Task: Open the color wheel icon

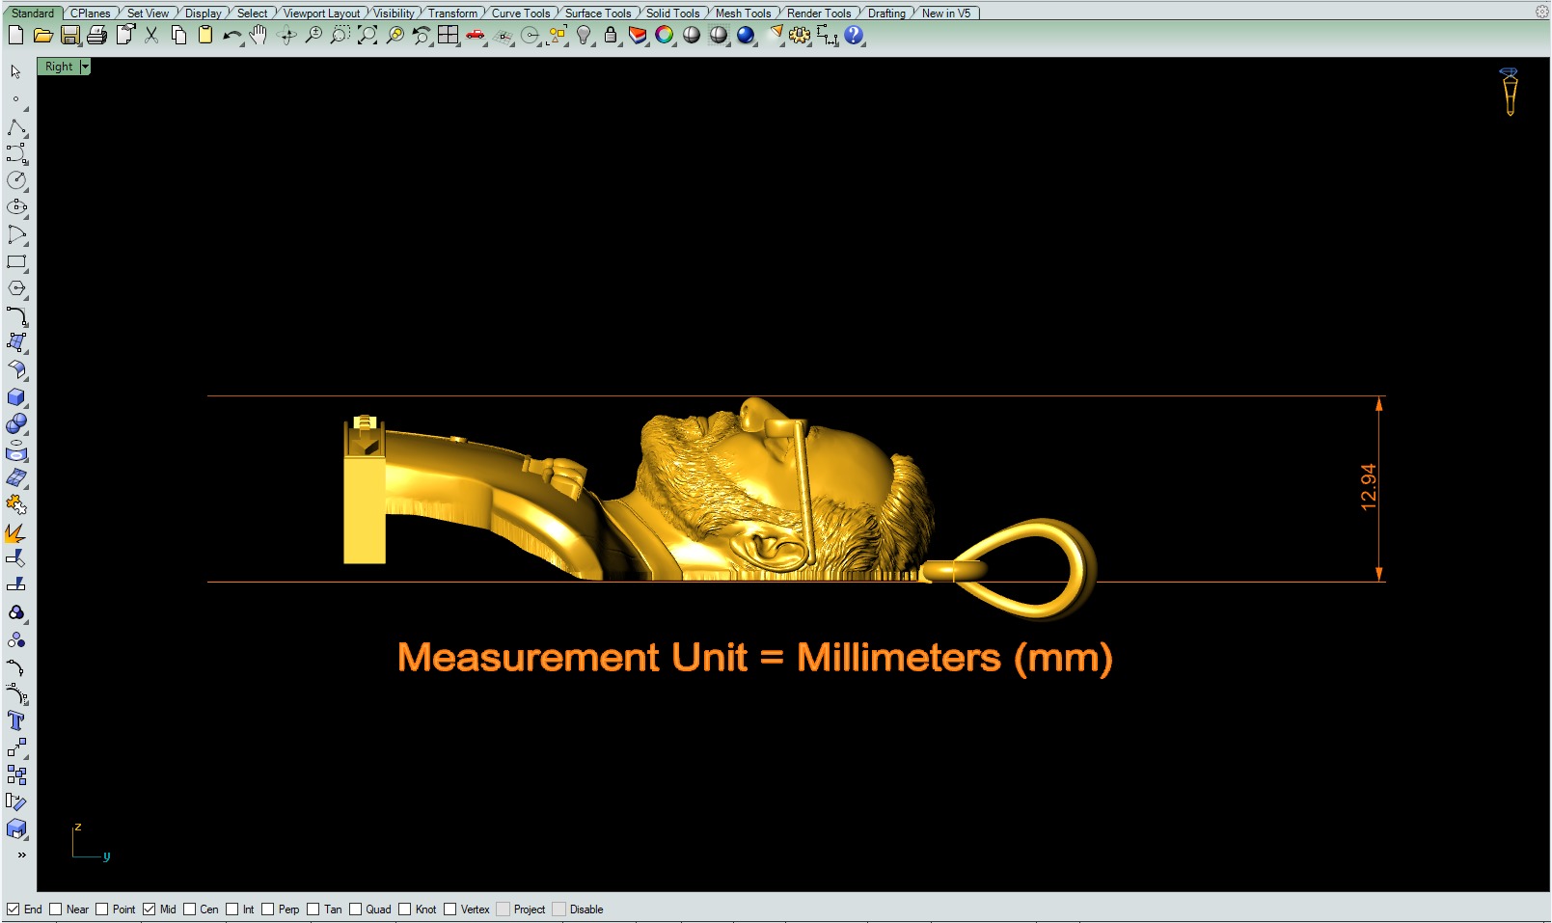Action: 665,36
